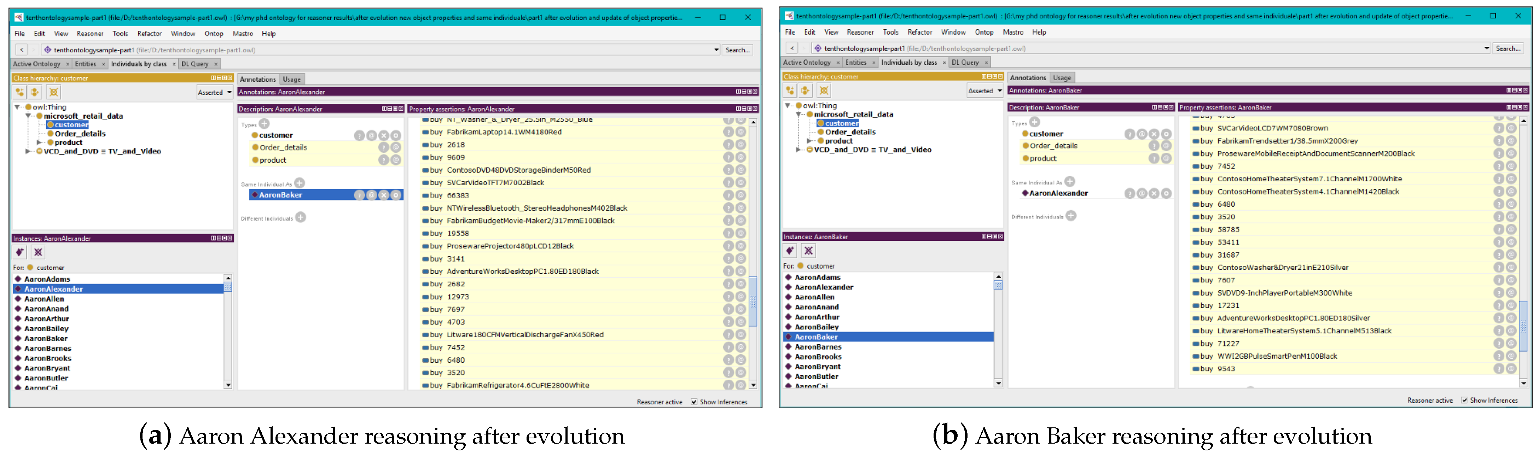The width and height of the screenshot is (1539, 456).
Task: Toggle Show Inferences checkbox in AaronAlexander window
Action: 694,402
